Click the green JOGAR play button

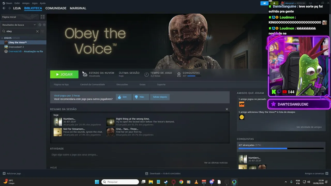(x=64, y=74)
